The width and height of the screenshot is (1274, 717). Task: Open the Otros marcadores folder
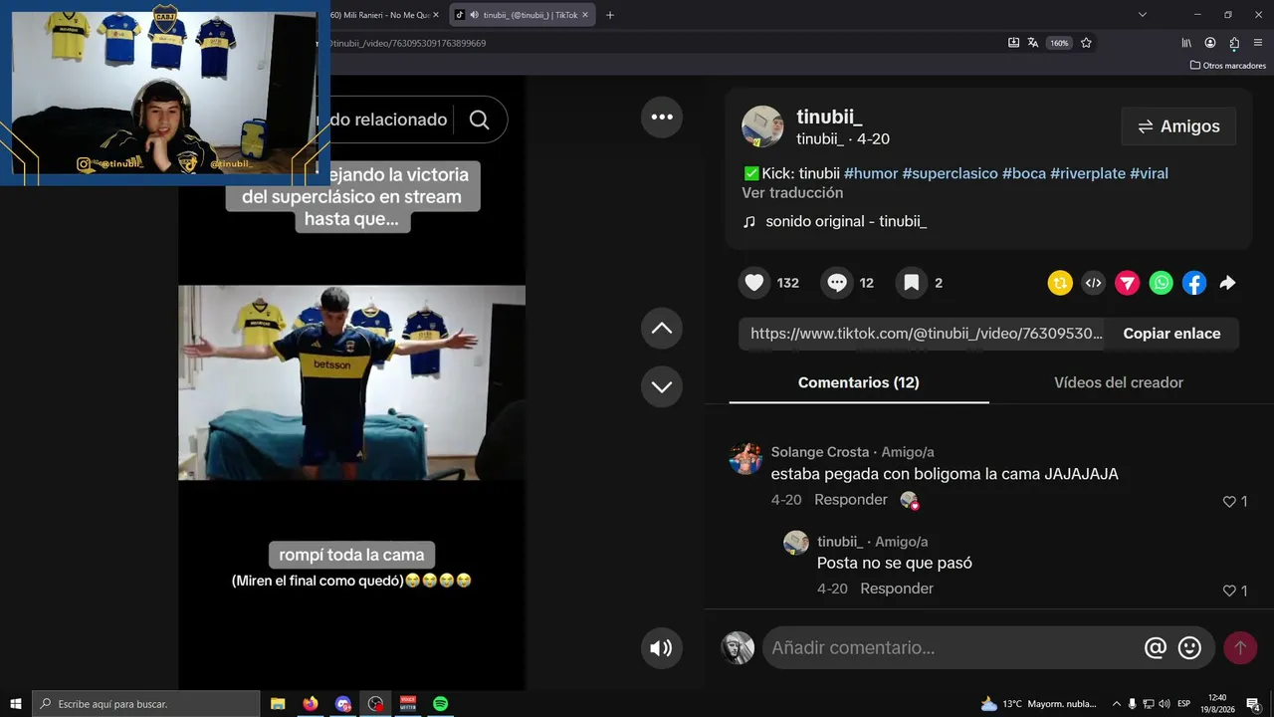pos(1228,66)
